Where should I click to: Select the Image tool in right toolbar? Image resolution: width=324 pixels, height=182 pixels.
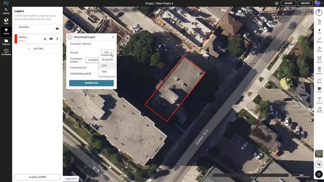point(319,89)
